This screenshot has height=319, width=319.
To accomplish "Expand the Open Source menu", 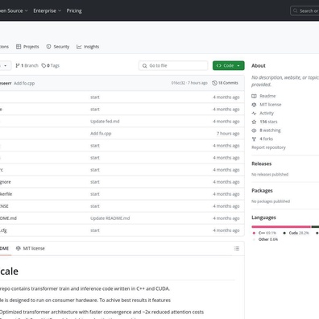I will click(14, 10).
